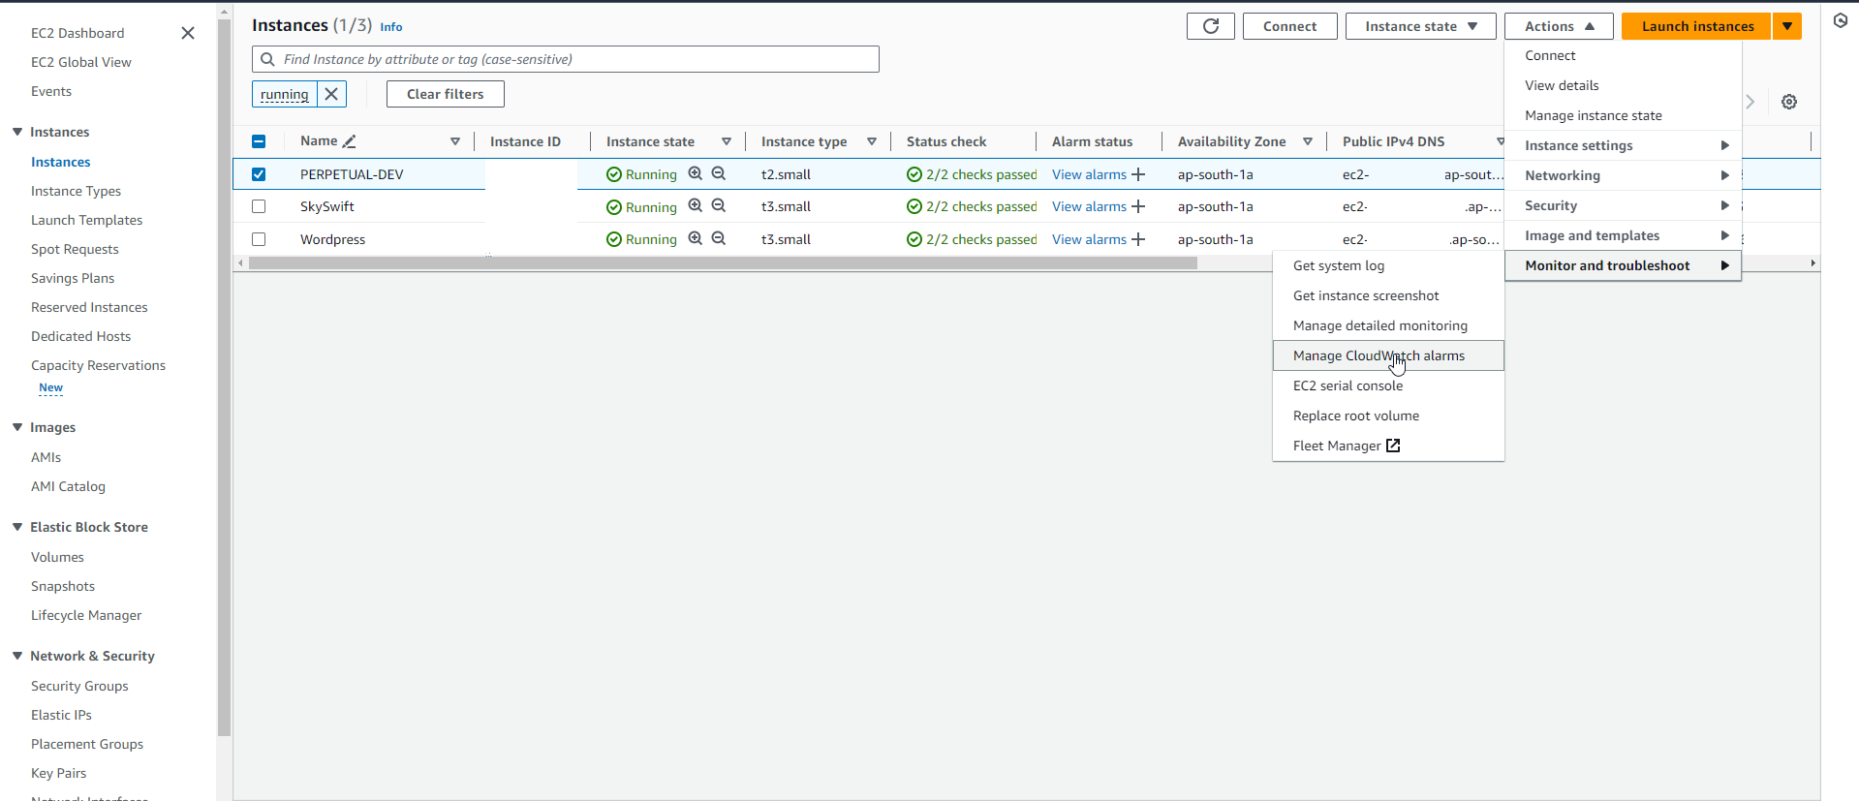Click the Clear filters button
This screenshot has width=1859, height=801.
click(445, 94)
